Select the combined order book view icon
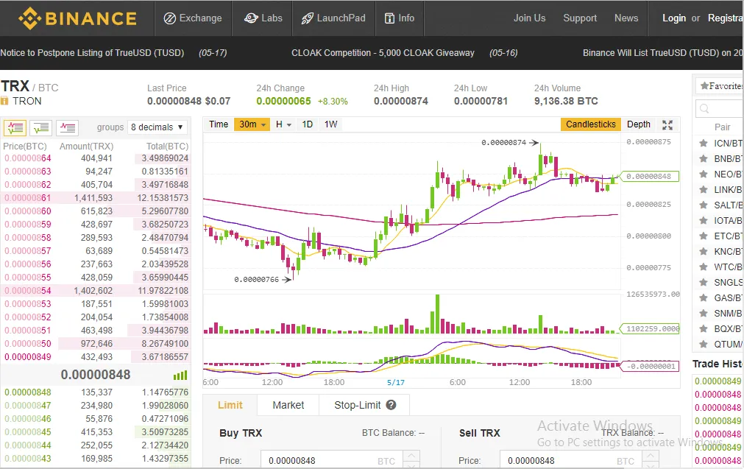The image size is (744, 469). (x=15, y=127)
